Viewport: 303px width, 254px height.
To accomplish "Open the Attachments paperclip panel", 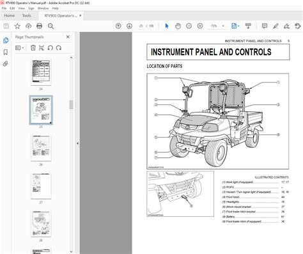I will tap(6, 63).
